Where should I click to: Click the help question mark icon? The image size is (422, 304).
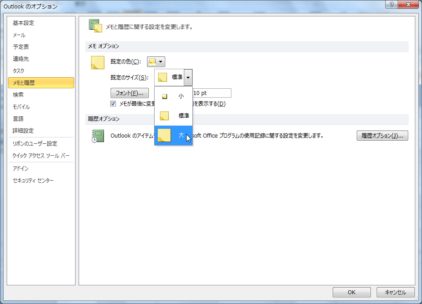392,4
